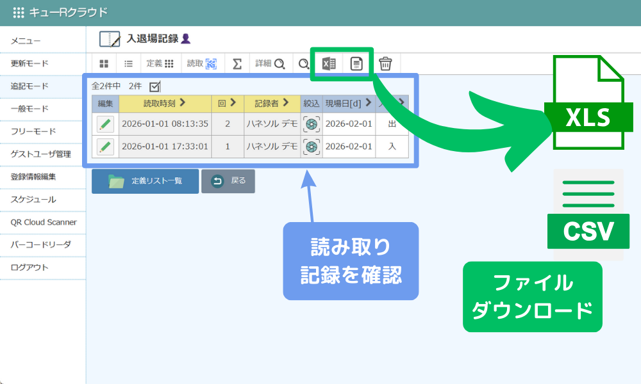Click the 絞込 filter icon on first record
This screenshot has width=641, height=384.
pyautogui.click(x=312, y=123)
